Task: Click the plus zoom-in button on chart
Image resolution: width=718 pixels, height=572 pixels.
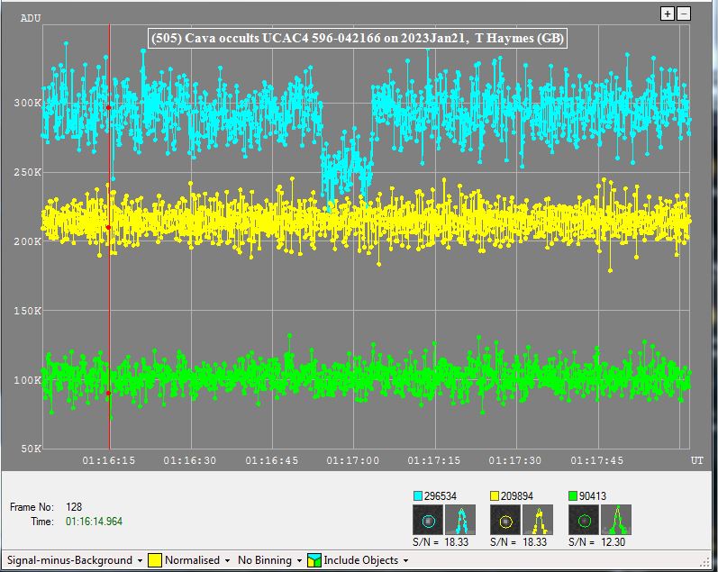Action: tap(668, 14)
